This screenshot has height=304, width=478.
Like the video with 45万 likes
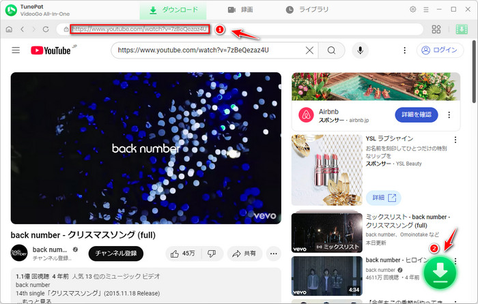[x=183, y=254]
